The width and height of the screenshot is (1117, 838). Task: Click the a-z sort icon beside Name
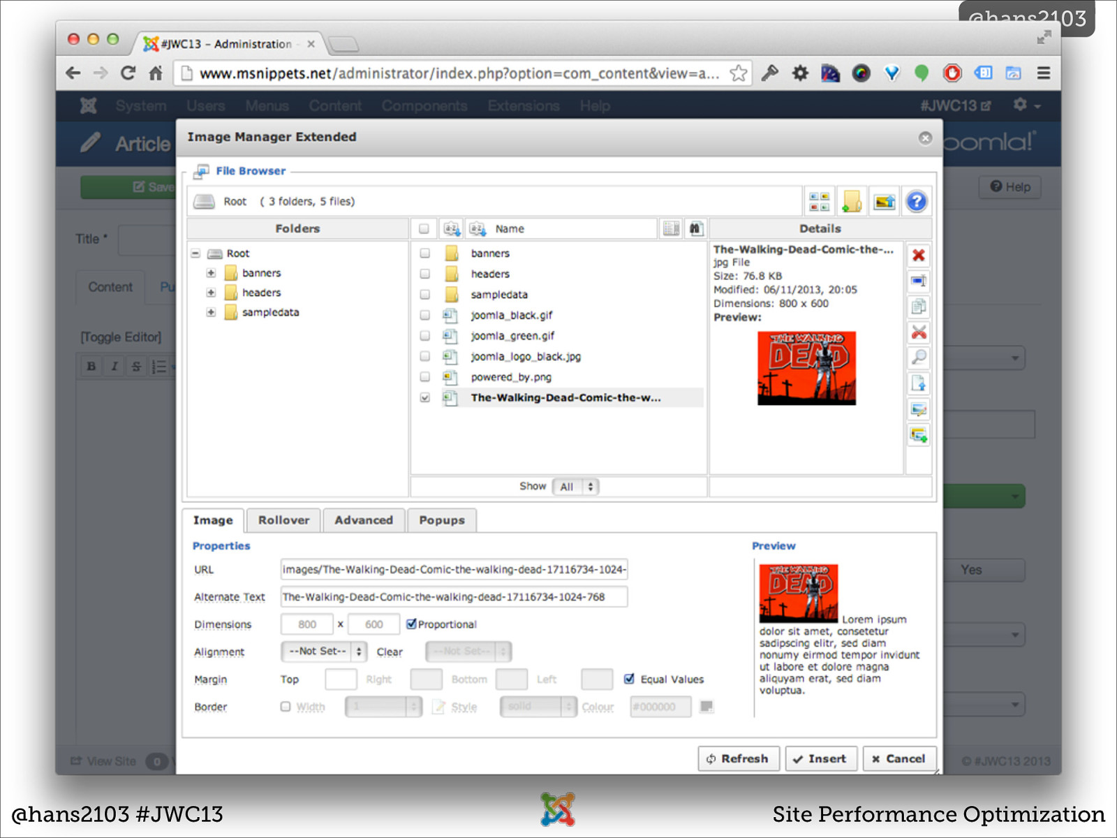coord(478,228)
